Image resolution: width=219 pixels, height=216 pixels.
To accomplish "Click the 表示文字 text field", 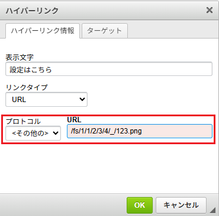I will tap(109, 69).
